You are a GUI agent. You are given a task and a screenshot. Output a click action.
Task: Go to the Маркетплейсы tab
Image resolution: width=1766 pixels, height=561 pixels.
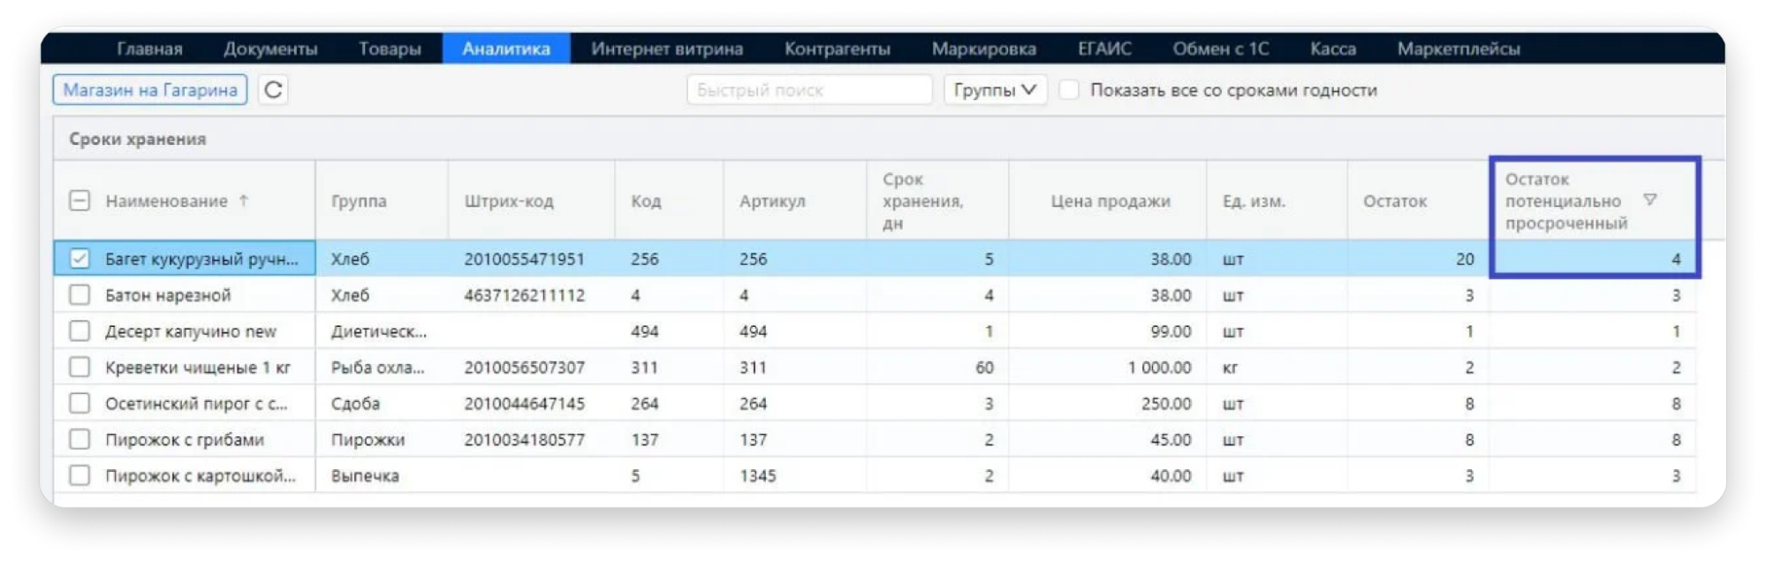1458,49
